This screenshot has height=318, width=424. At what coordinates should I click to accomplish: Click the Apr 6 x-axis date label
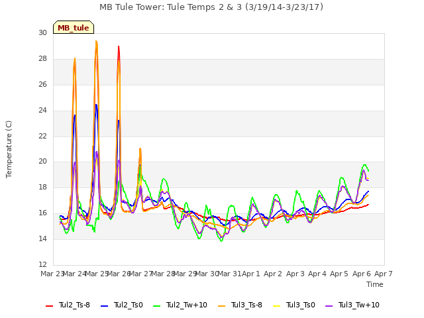[x=362, y=274]
